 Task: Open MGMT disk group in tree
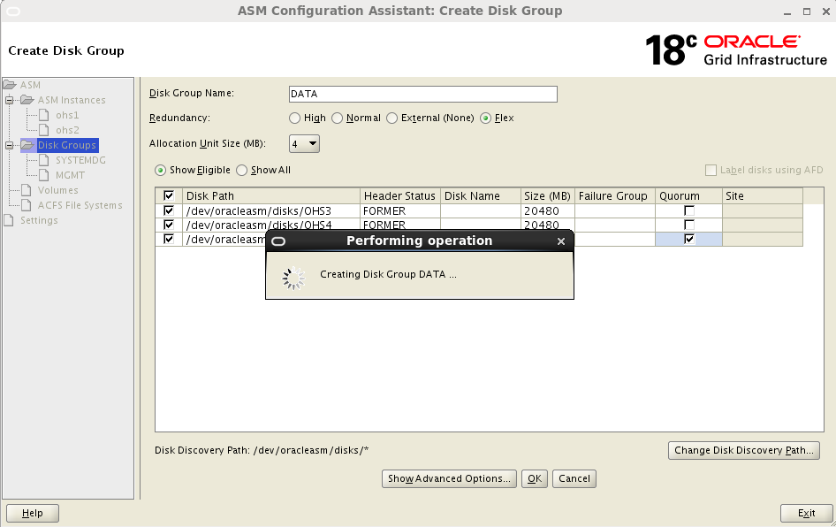70,175
